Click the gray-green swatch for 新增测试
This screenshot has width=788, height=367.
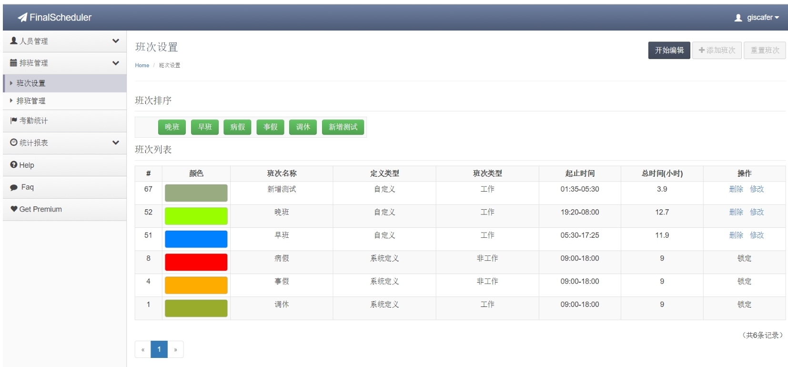pos(196,193)
